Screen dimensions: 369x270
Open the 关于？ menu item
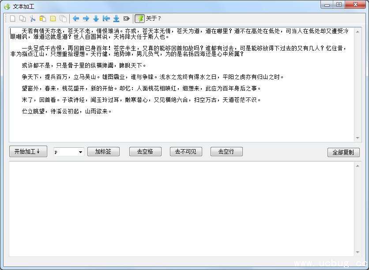[154, 19]
